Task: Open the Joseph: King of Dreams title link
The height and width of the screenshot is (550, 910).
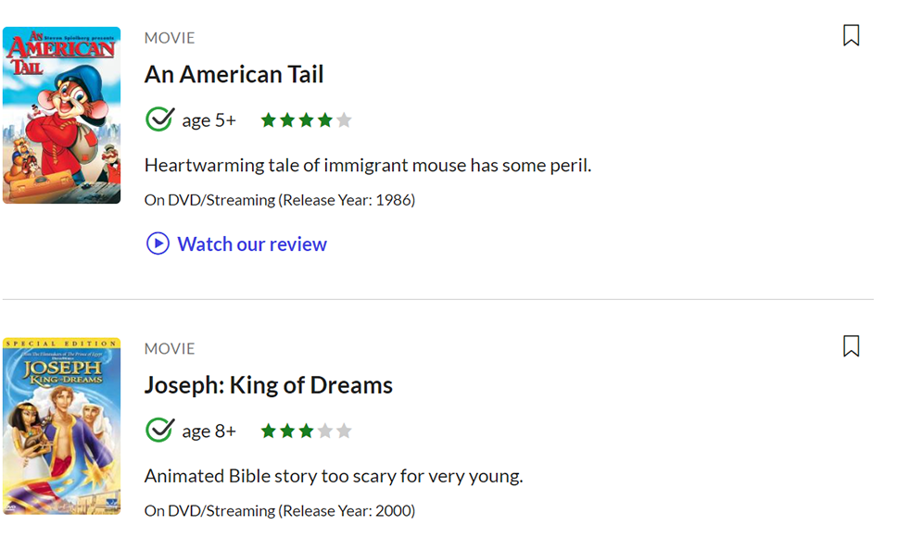Action: pos(268,385)
